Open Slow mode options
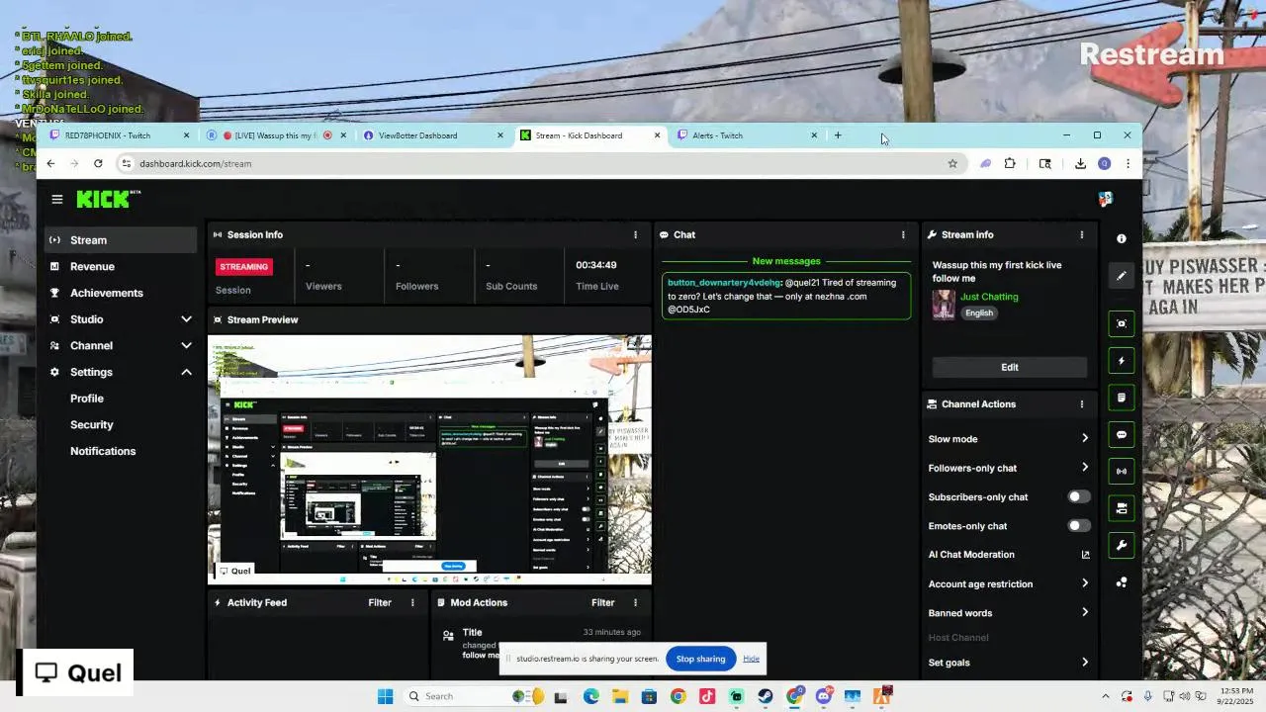The image size is (1266, 712). (1008, 439)
